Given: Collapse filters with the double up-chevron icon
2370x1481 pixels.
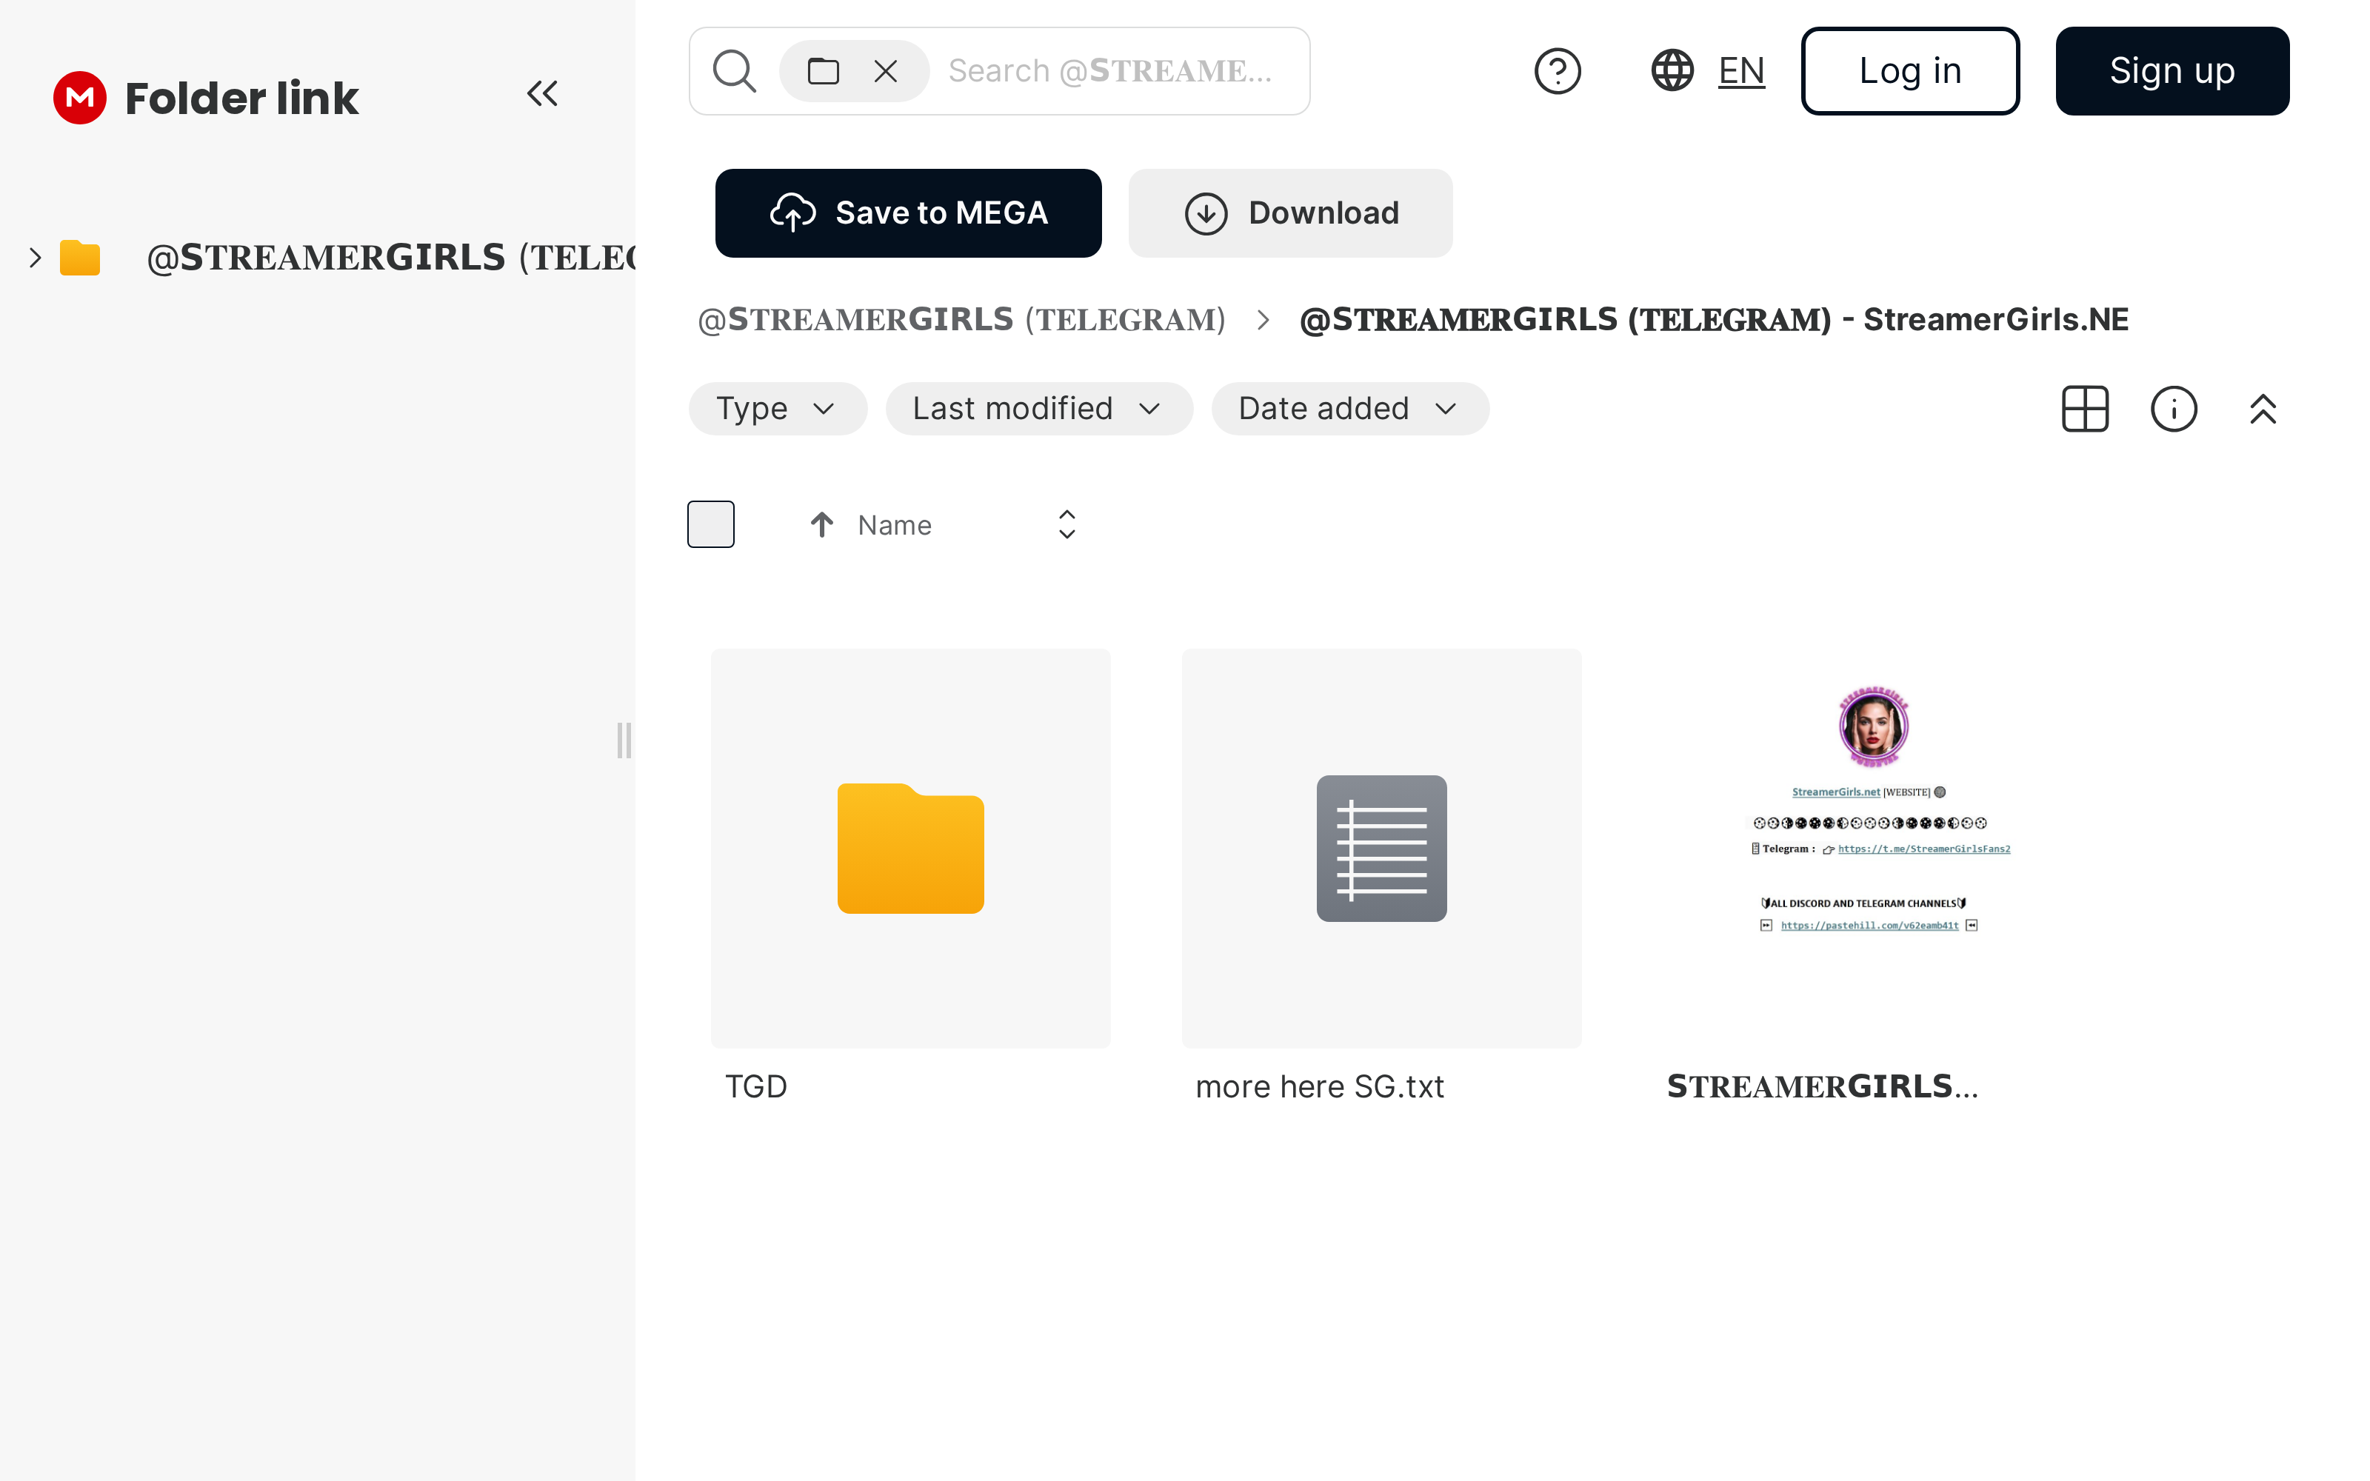Looking at the screenshot, I should pyautogui.click(x=2263, y=409).
